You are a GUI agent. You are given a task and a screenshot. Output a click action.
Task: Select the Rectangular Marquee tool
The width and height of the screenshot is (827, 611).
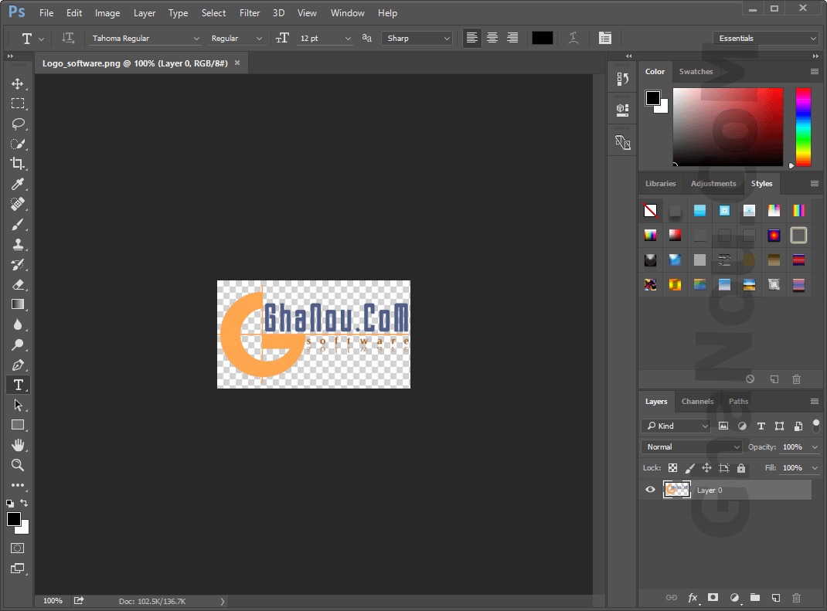point(18,104)
